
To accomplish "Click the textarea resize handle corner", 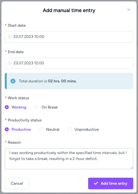I will pos(132,168).
